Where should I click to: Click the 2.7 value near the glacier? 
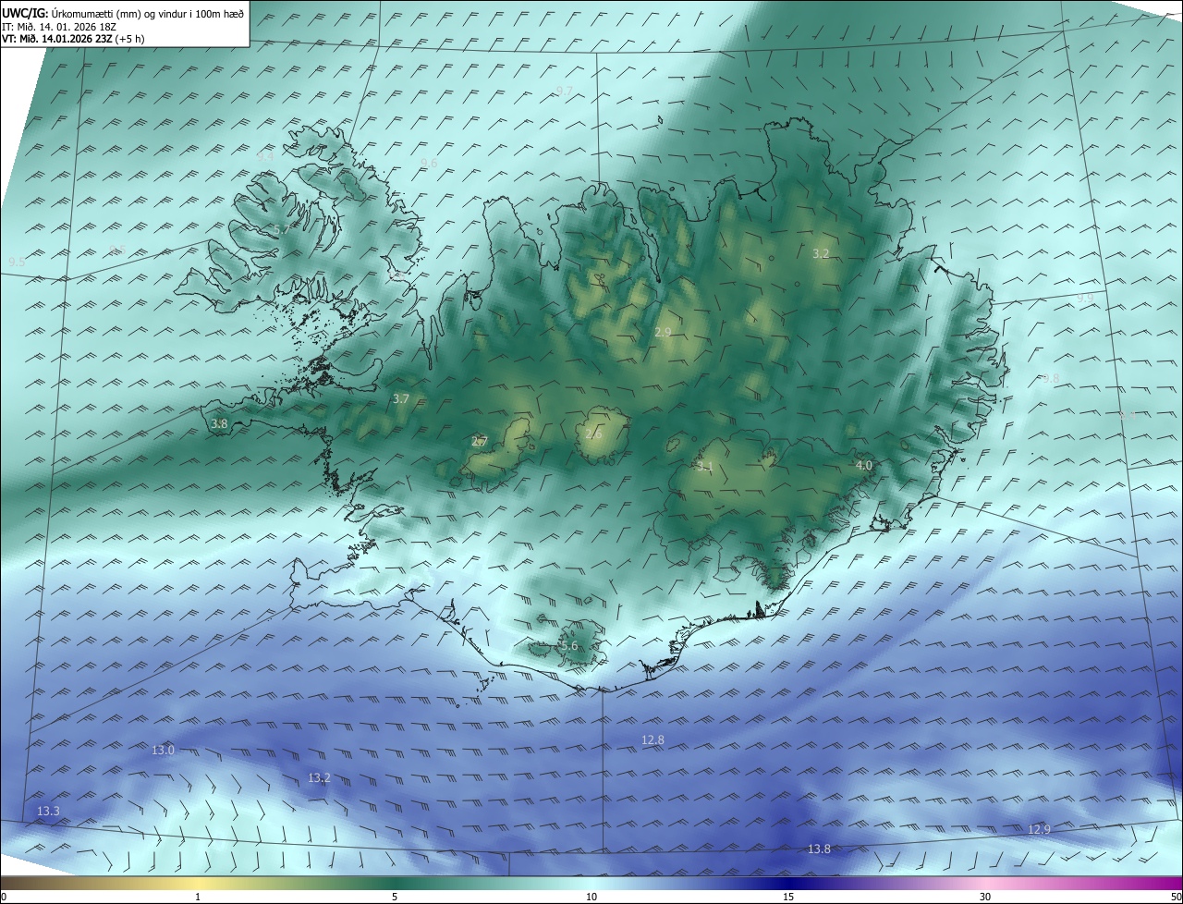point(479,442)
